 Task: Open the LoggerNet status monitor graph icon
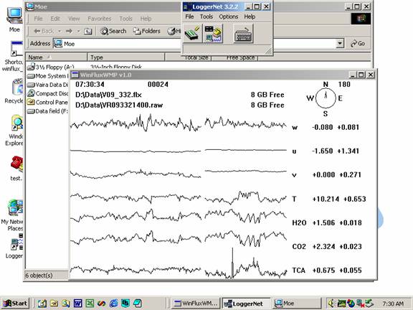tap(213, 34)
